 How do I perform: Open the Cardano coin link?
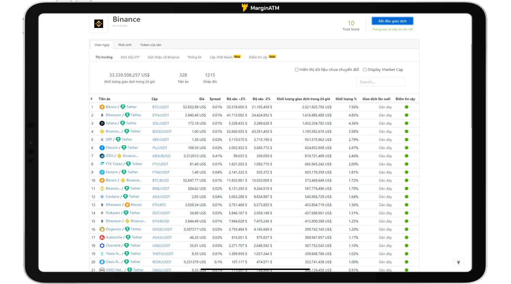(x=112, y=197)
